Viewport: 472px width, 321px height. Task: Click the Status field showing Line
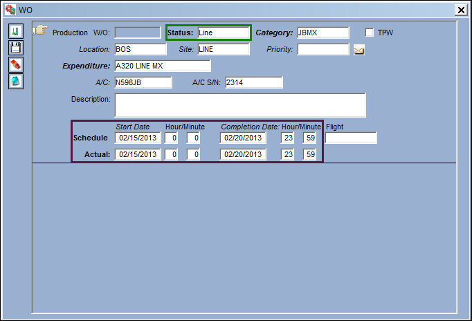[224, 33]
